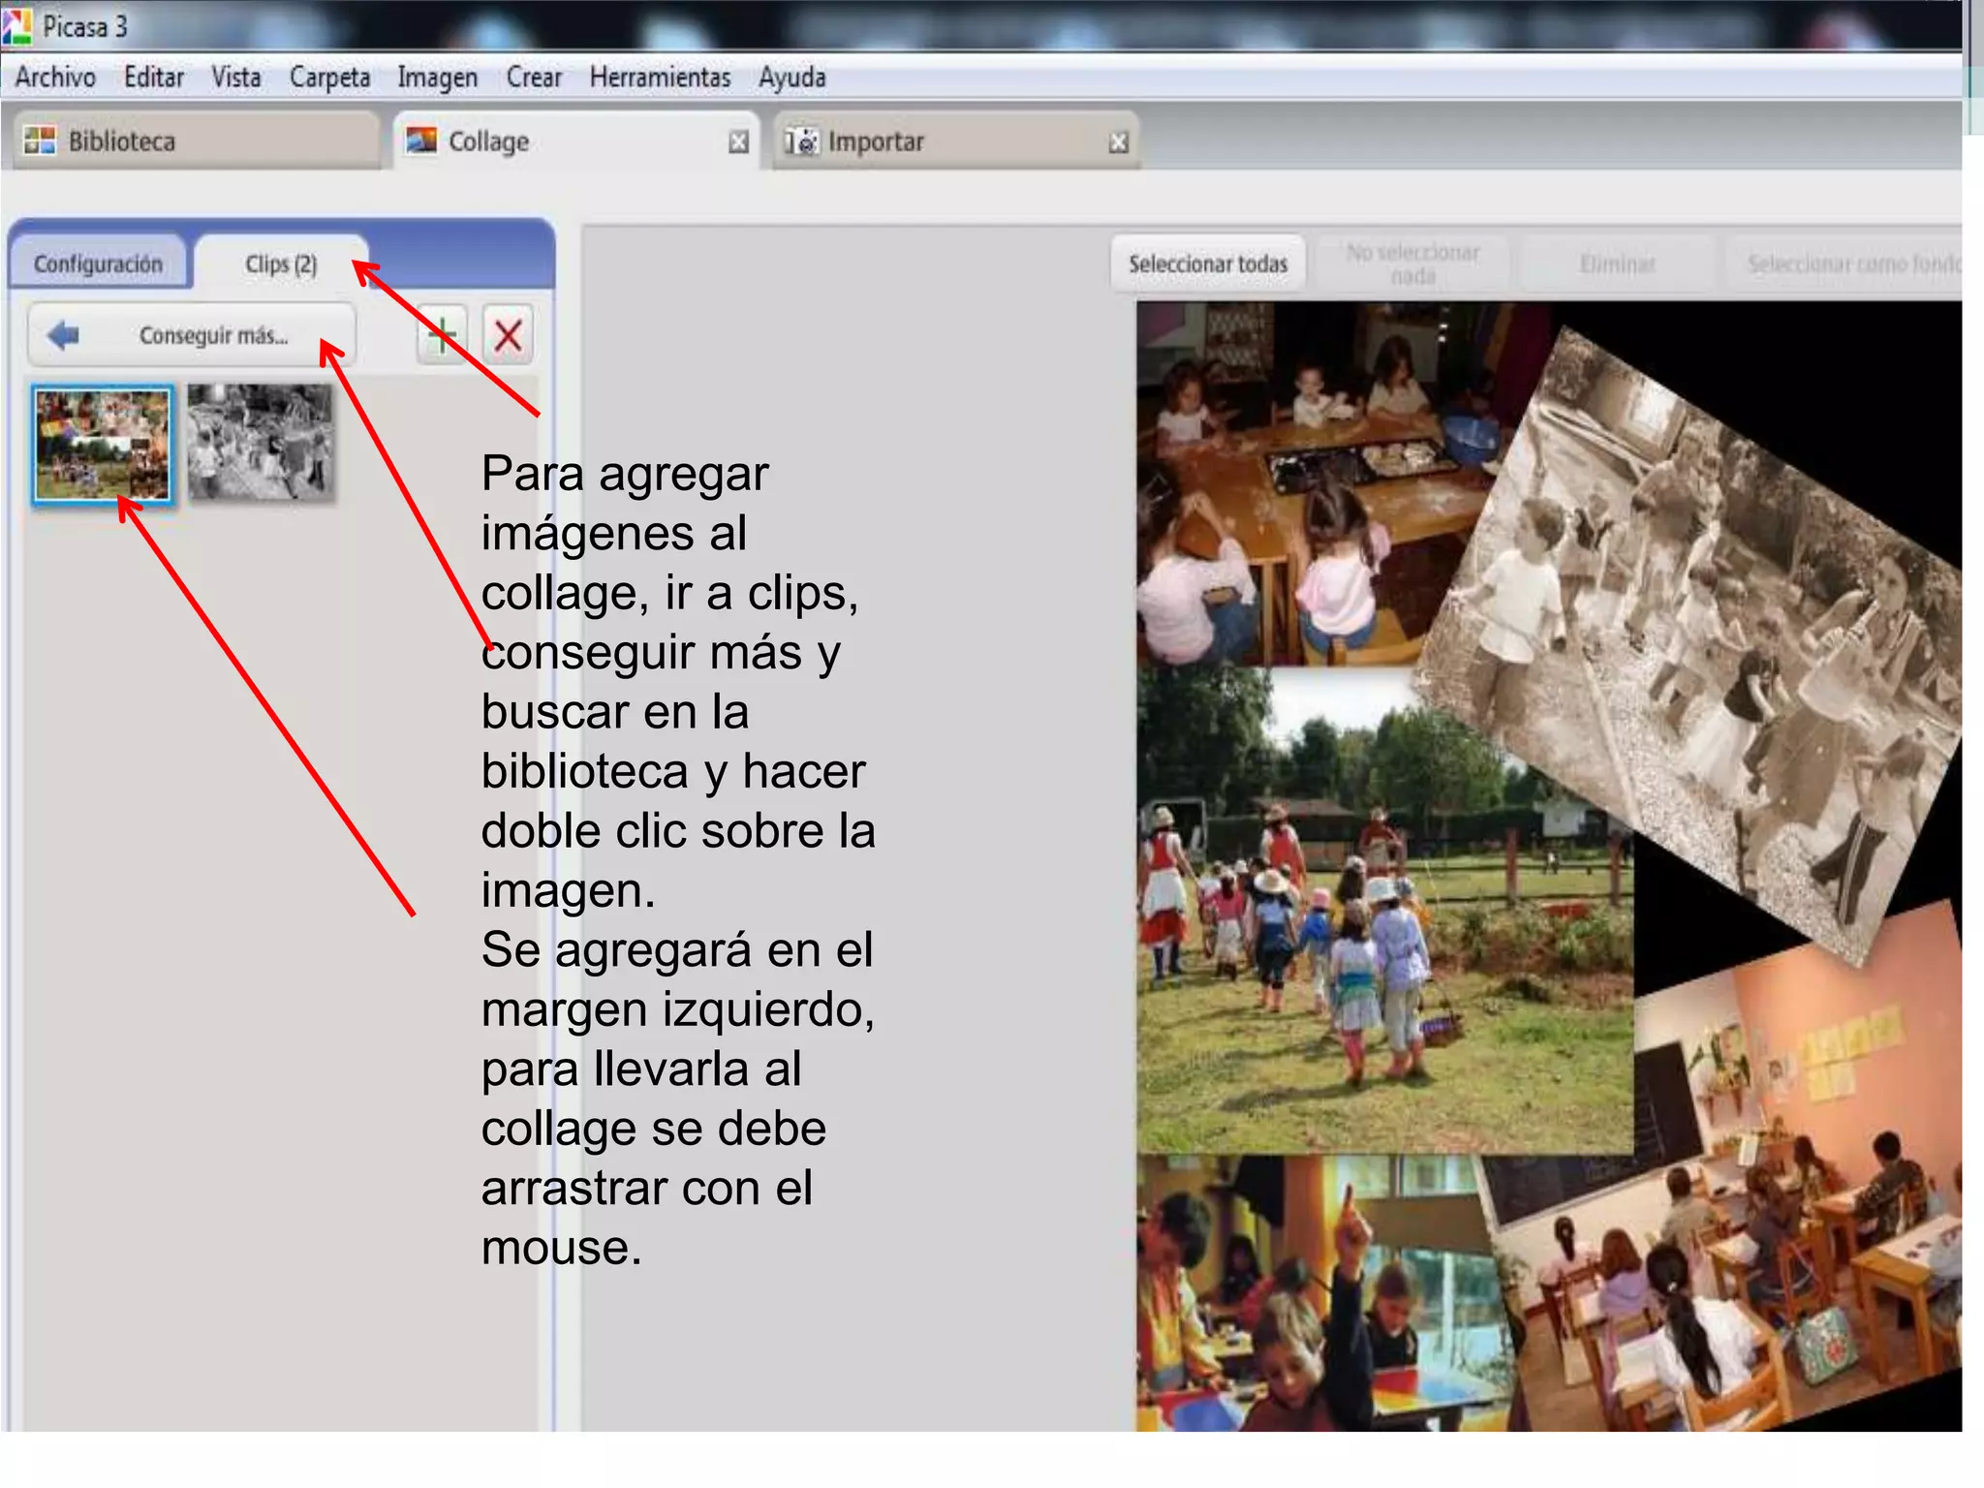Open the Imagen menu
1984x1488 pixels.
coord(437,77)
